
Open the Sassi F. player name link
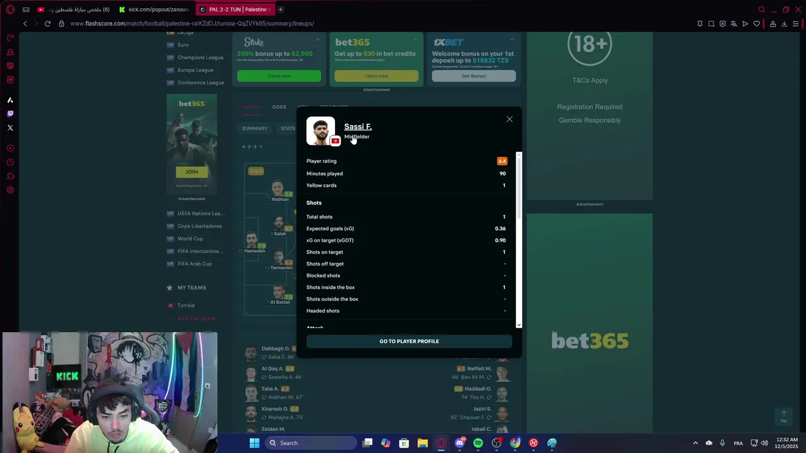(358, 126)
